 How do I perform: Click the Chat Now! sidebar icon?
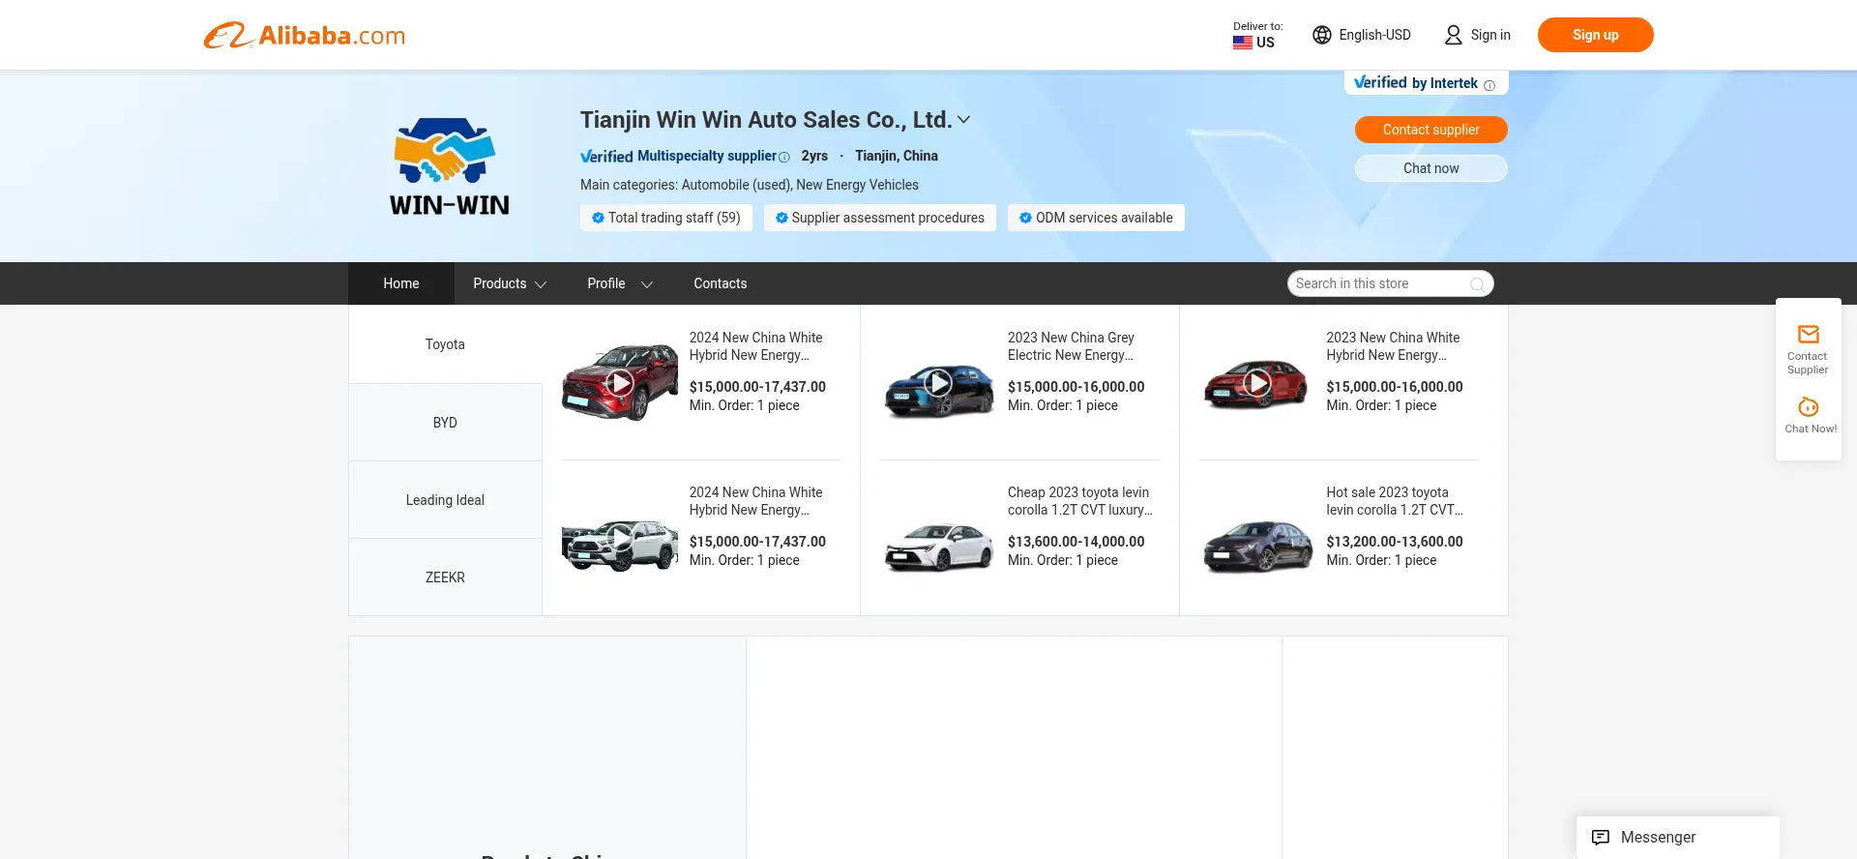click(x=1808, y=407)
